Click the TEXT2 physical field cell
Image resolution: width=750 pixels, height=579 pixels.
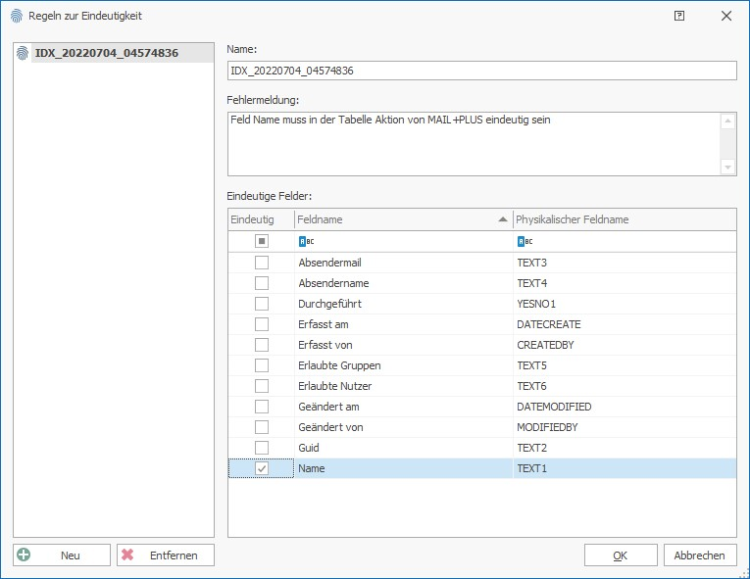(x=625, y=448)
